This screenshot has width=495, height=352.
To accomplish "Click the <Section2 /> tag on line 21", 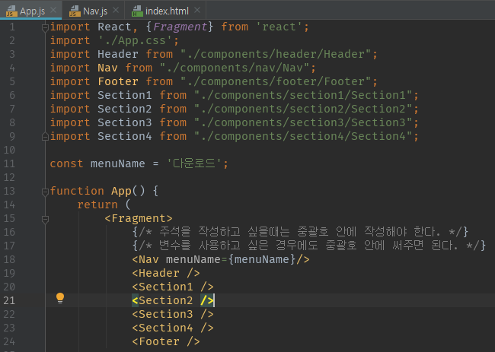I will 173,300.
